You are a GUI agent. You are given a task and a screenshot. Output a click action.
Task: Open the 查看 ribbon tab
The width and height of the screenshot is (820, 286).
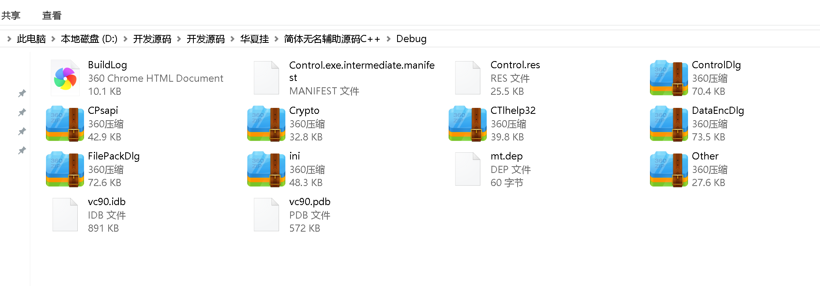pyautogui.click(x=52, y=15)
